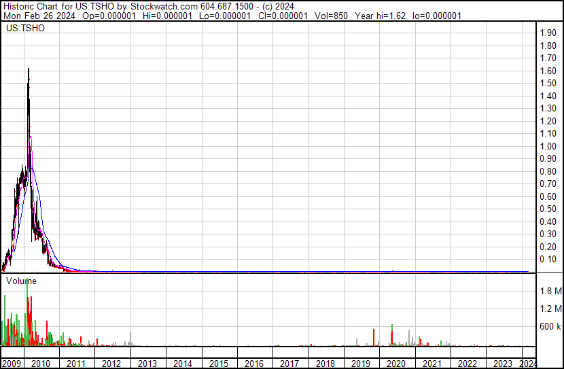Click the 2021 year label on the axis

[x=431, y=364]
